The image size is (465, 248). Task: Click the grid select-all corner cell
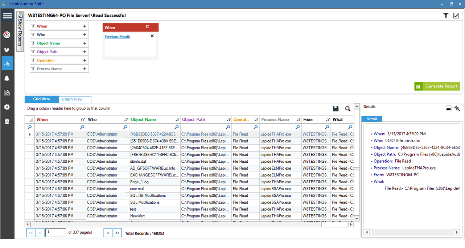coord(30,120)
